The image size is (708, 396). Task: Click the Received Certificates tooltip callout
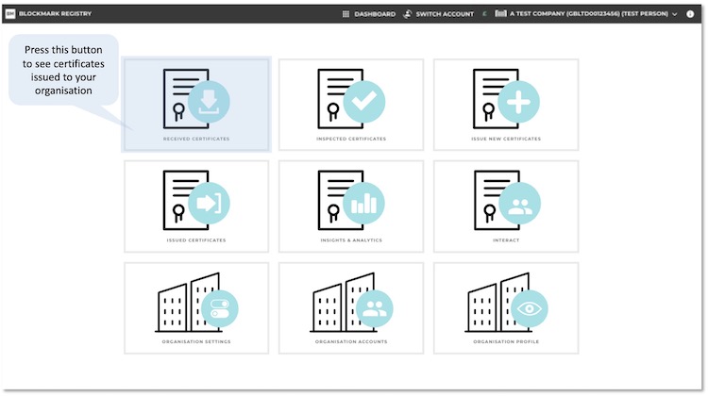(x=64, y=70)
